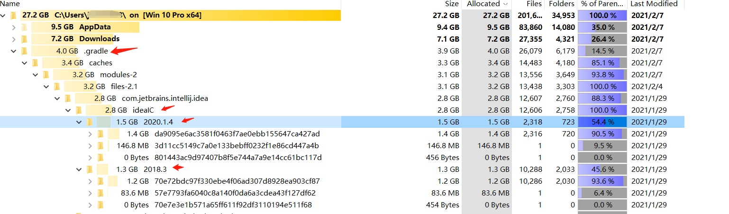Sort by the Size column header
The width and height of the screenshot is (729, 214).
pyautogui.click(x=452, y=4)
